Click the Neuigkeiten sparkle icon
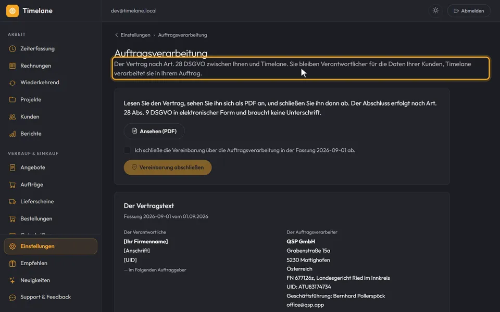 click(x=12, y=280)
